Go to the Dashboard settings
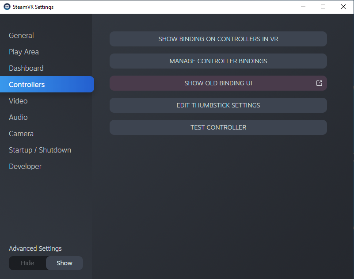Image resolution: width=354 pixels, height=279 pixels. click(26, 68)
